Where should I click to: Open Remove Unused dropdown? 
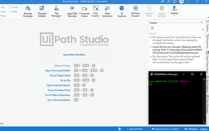(136, 12)
